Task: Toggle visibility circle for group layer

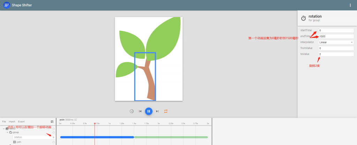Action: click(53, 132)
